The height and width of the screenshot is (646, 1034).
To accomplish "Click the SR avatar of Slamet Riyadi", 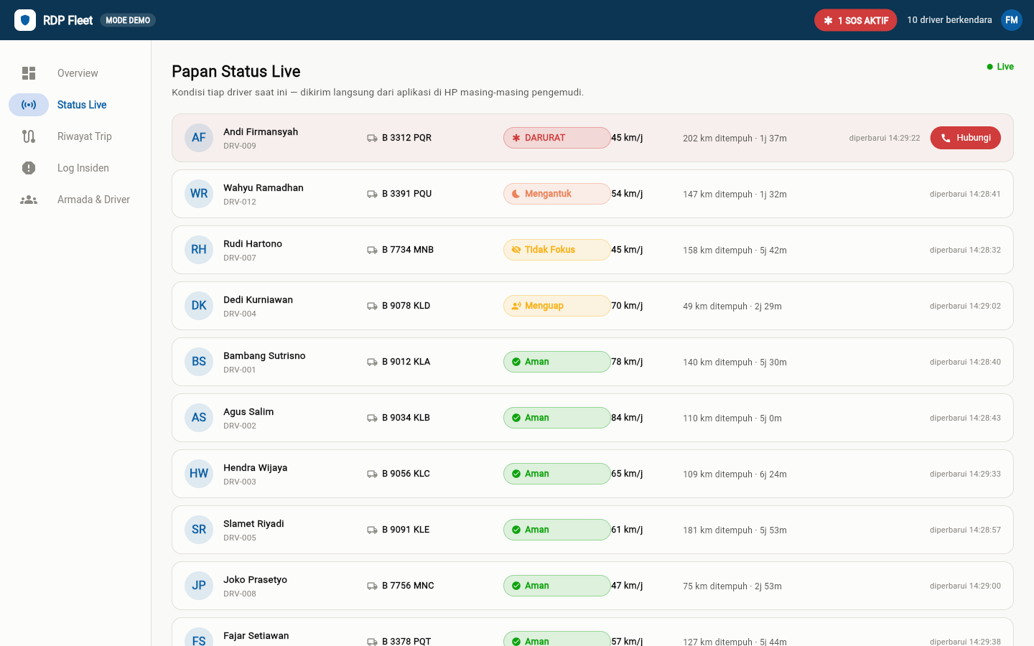I will [199, 530].
